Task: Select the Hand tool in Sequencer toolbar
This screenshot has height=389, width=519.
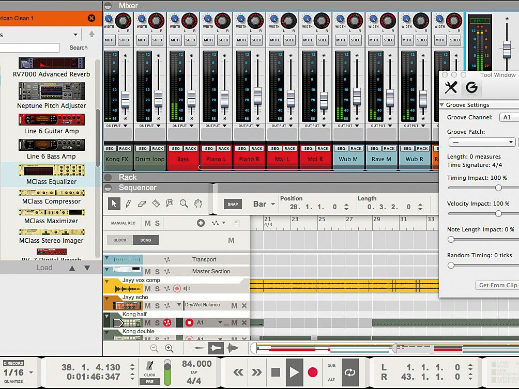Action: point(198,204)
